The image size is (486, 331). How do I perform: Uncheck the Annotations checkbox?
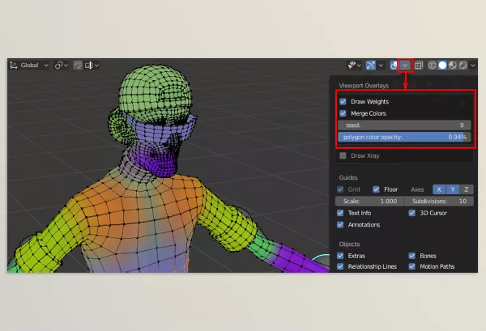point(340,225)
